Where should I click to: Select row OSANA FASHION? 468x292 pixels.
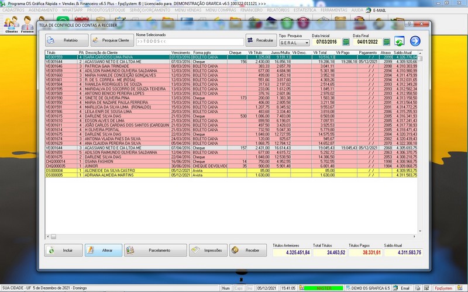[231, 162]
